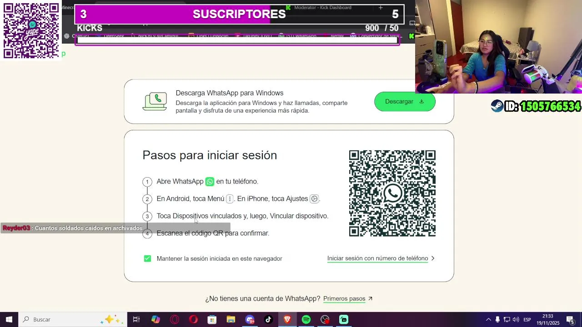
Task: Open the ChatGPT bookmark
Action: pyautogui.click(x=77, y=36)
